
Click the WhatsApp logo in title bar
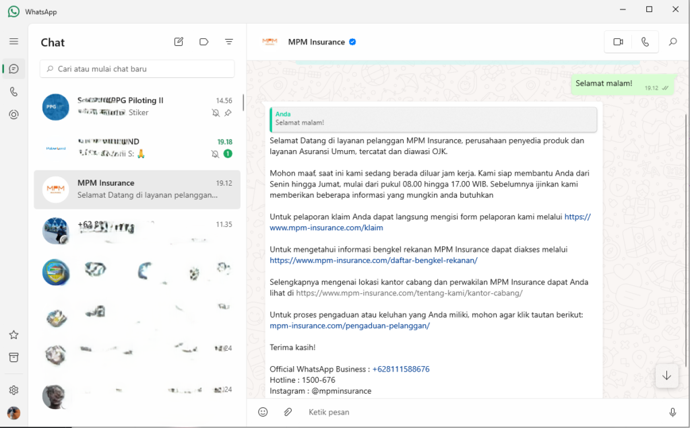13,11
